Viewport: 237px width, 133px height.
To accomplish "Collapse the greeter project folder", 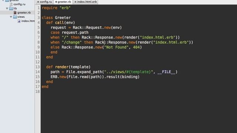I will (3, 1).
